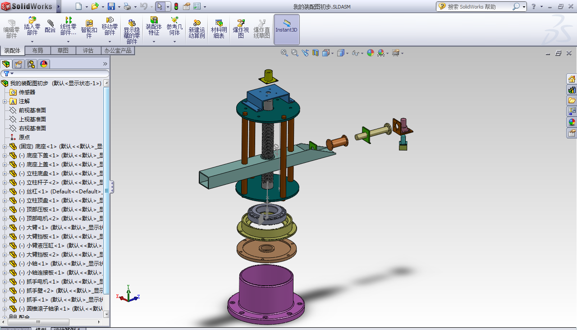This screenshot has width=577, height=330.
Task: Click the traffic-light Rebuild icon
Action: pos(176,6)
